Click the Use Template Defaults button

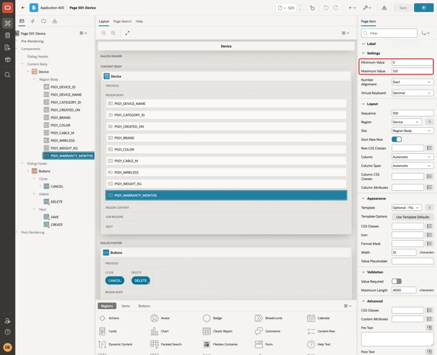coord(413,217)
